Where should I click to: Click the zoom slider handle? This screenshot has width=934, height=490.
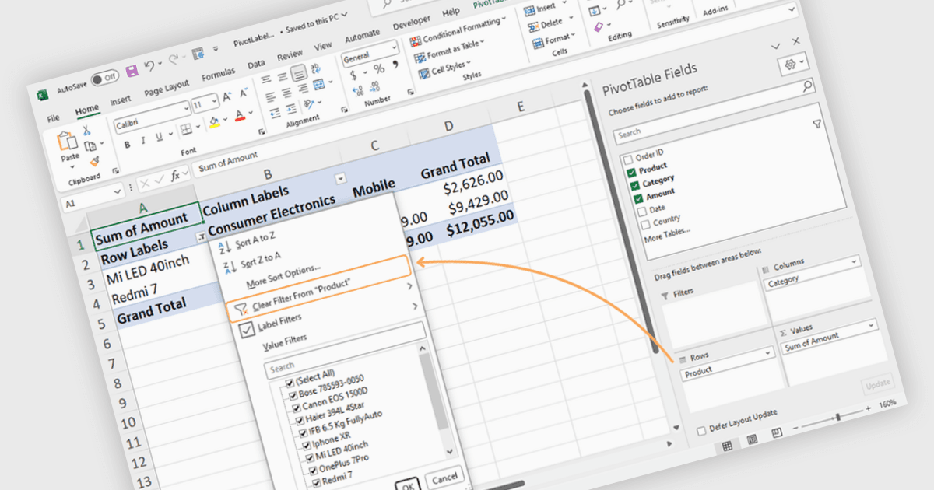pyautogui.click(x=837, y=417)
